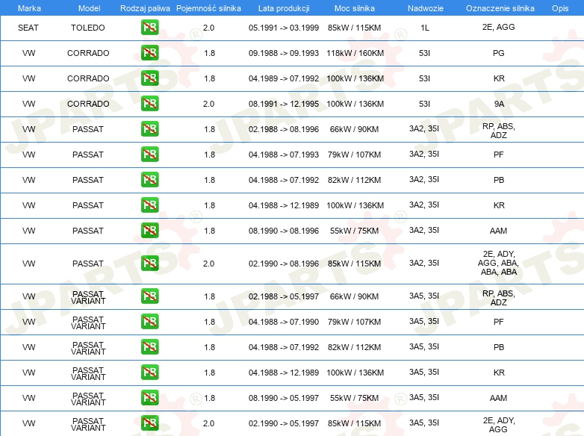Click the Model column header
The height and width of the screenshot is (436, 584).
[x=89, y=8]
